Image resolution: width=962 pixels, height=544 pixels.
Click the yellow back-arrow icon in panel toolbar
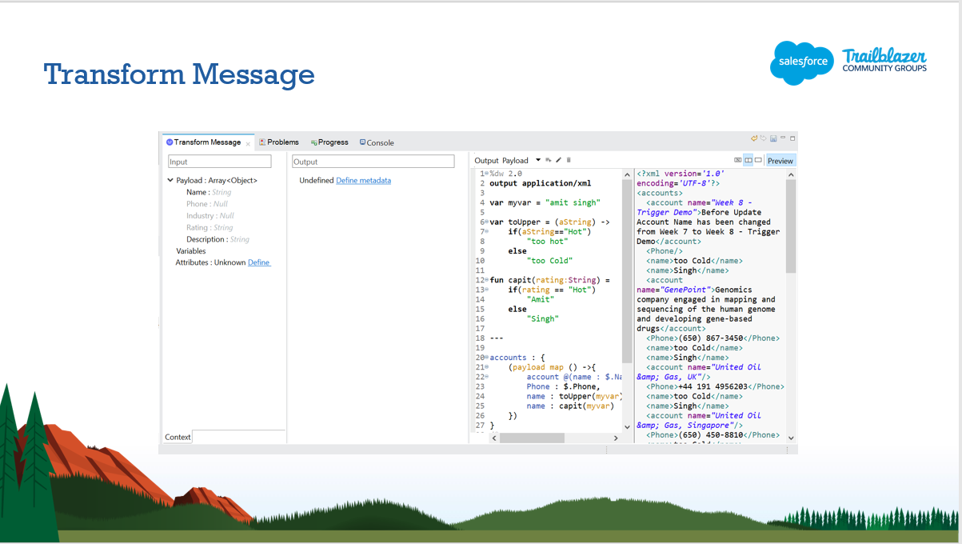[754, 139]
